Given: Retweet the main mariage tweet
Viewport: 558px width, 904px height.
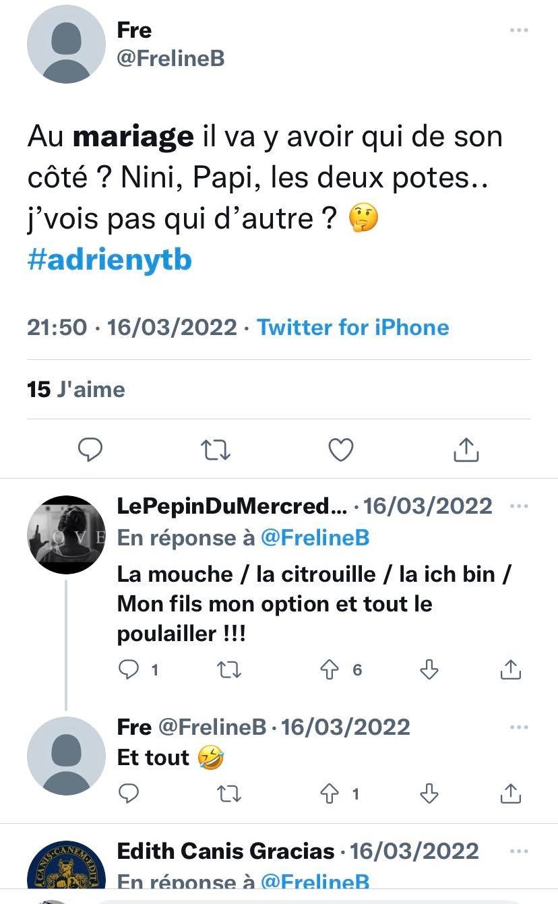Looking at the screenshot, I should click(x=216, y=450).
